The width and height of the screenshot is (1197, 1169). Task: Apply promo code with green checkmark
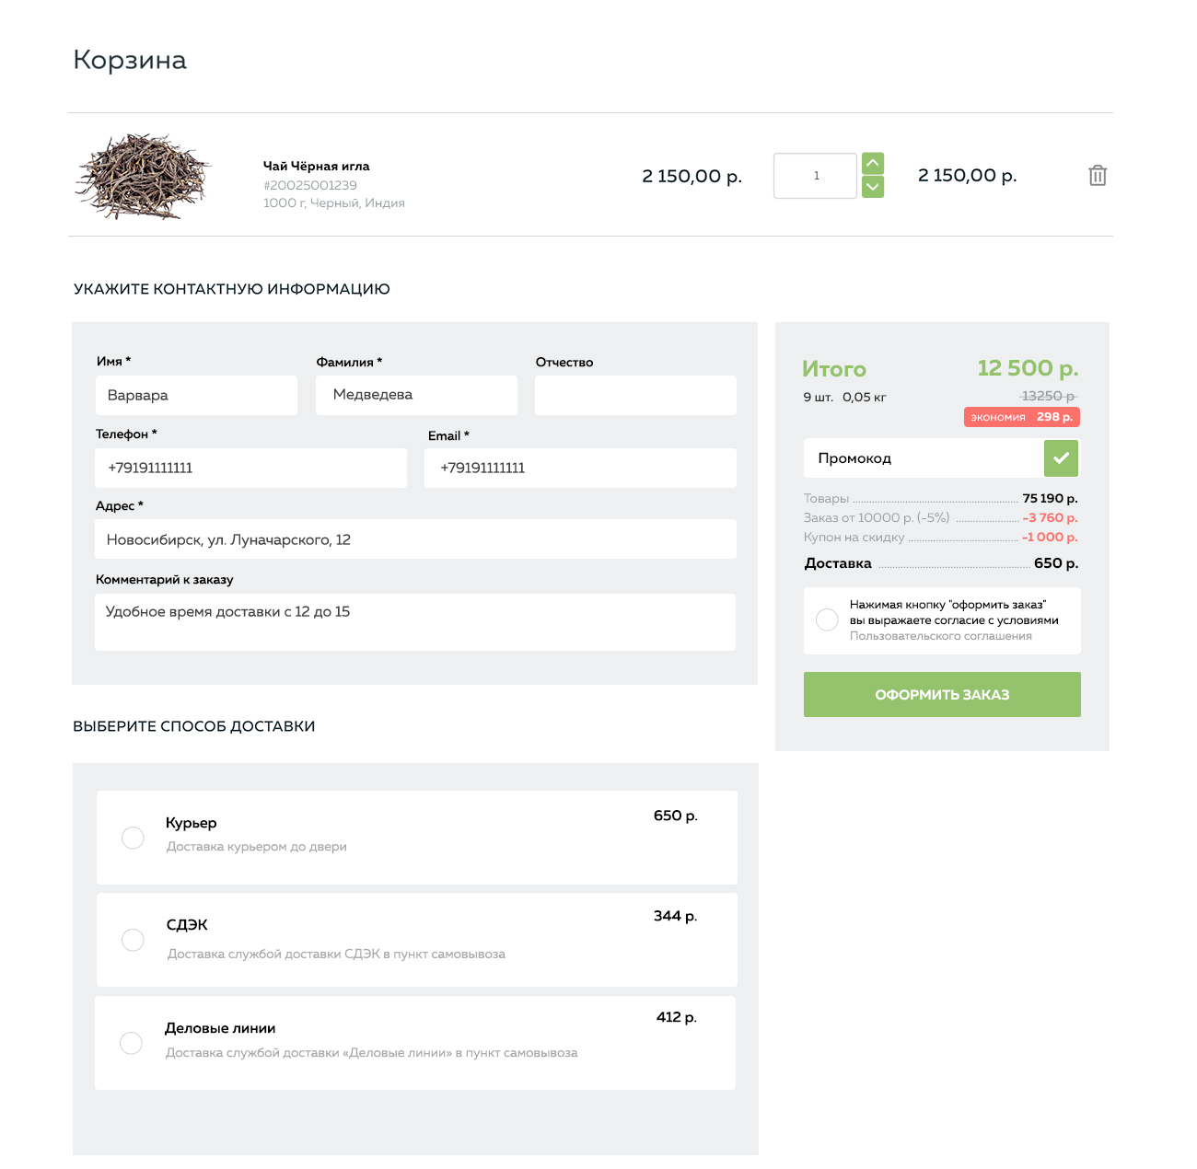(1062, 457)
